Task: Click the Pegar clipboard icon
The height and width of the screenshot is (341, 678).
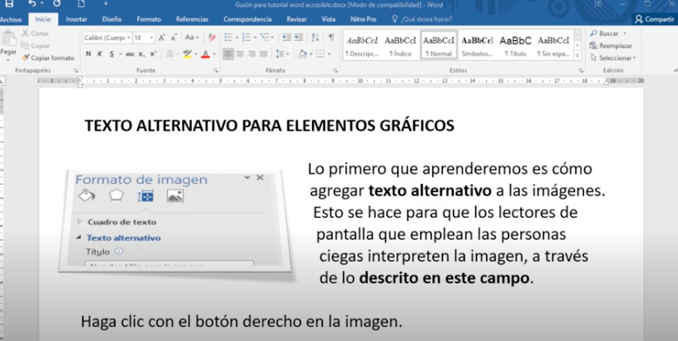Action: tap(8, 38)
